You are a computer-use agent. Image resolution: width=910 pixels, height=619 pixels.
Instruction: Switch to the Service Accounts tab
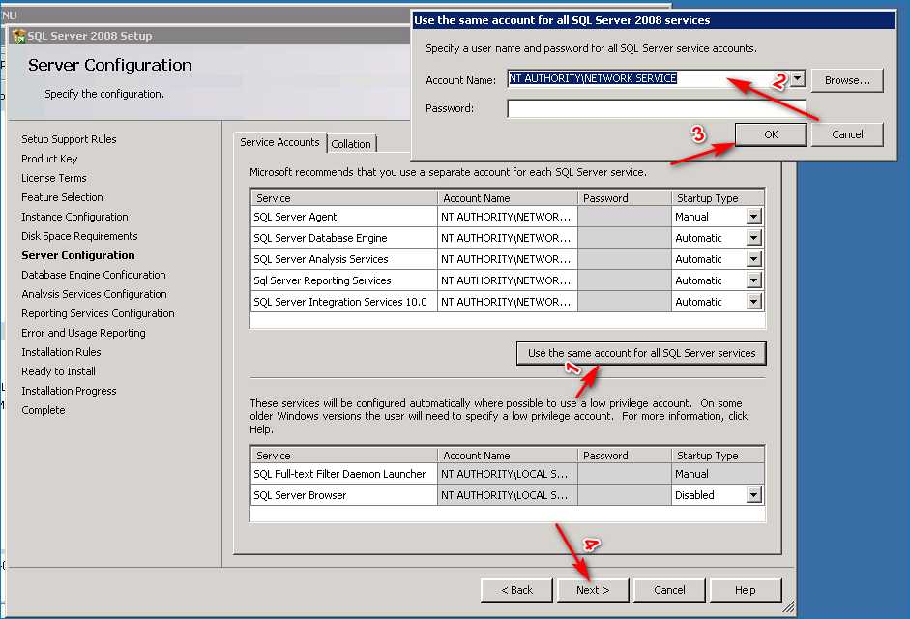tap(279, 142)
